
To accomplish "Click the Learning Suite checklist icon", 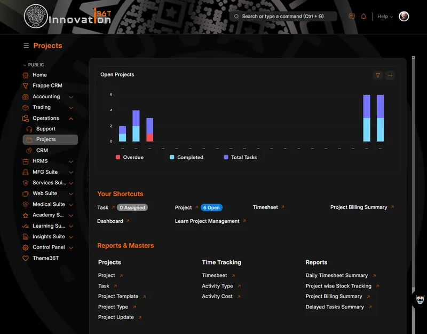I will coord(26,226).
